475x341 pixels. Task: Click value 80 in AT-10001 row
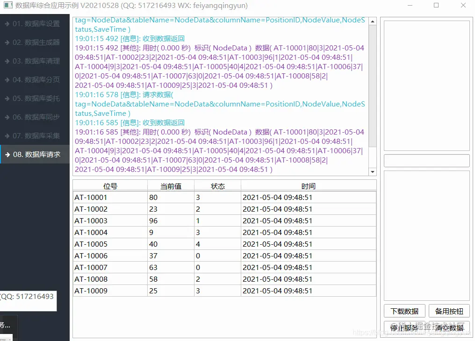click(x=171, y=197)
